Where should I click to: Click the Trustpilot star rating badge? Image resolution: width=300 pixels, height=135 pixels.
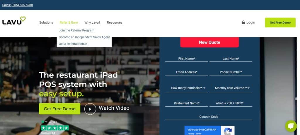click(x=55, y=128)
